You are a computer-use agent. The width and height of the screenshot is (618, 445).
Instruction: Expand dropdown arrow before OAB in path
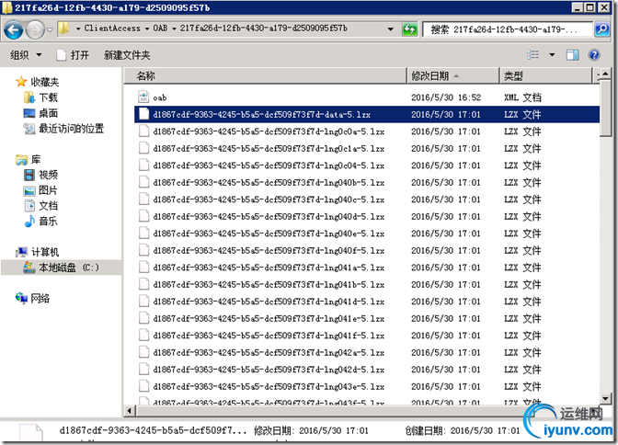pyautogui.click(x=146, y=29)
